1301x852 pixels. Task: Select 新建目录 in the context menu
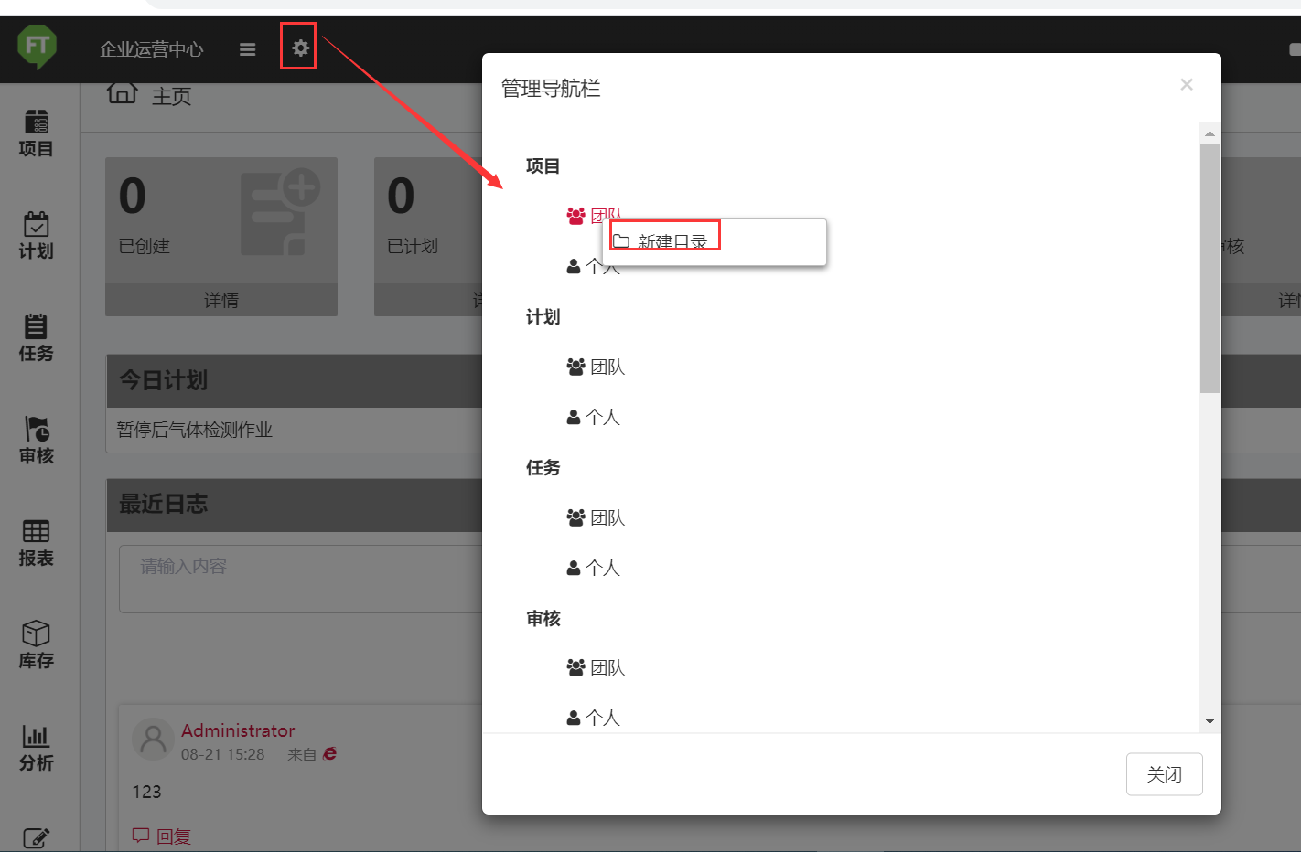[672, 241]
